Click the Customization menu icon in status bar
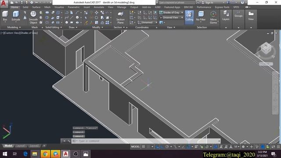The height and width of the screenshot is (158, 281). tap(278, 147)
